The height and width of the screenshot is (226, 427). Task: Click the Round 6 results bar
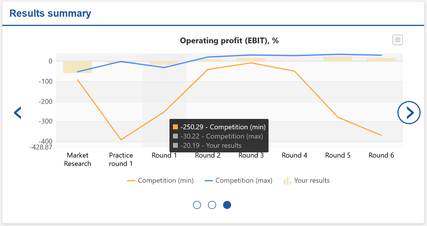click(381, 60)
